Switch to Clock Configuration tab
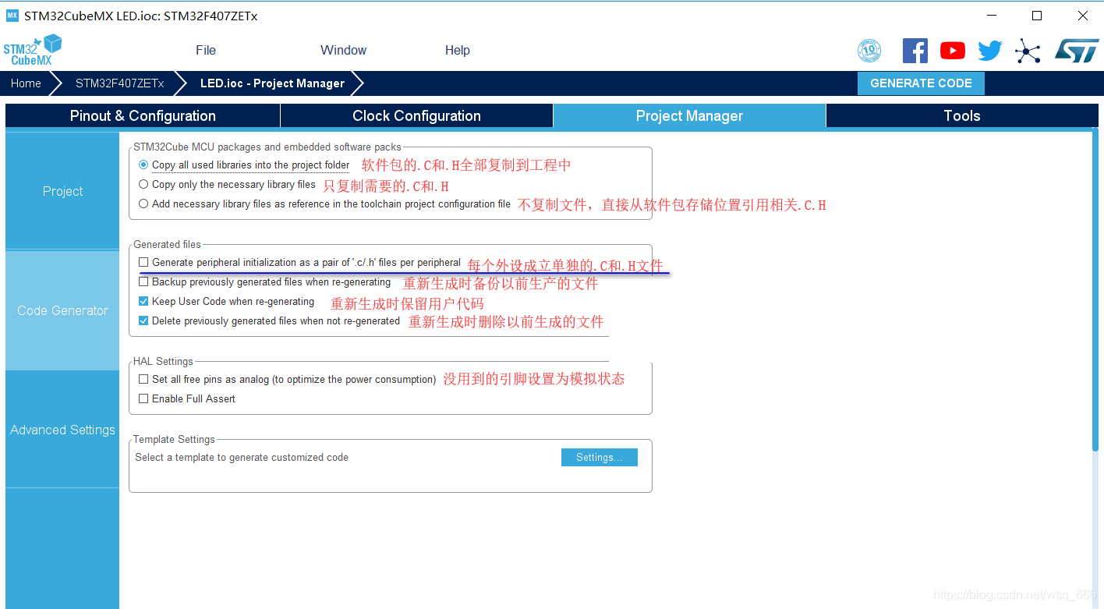 click(416, 116)
